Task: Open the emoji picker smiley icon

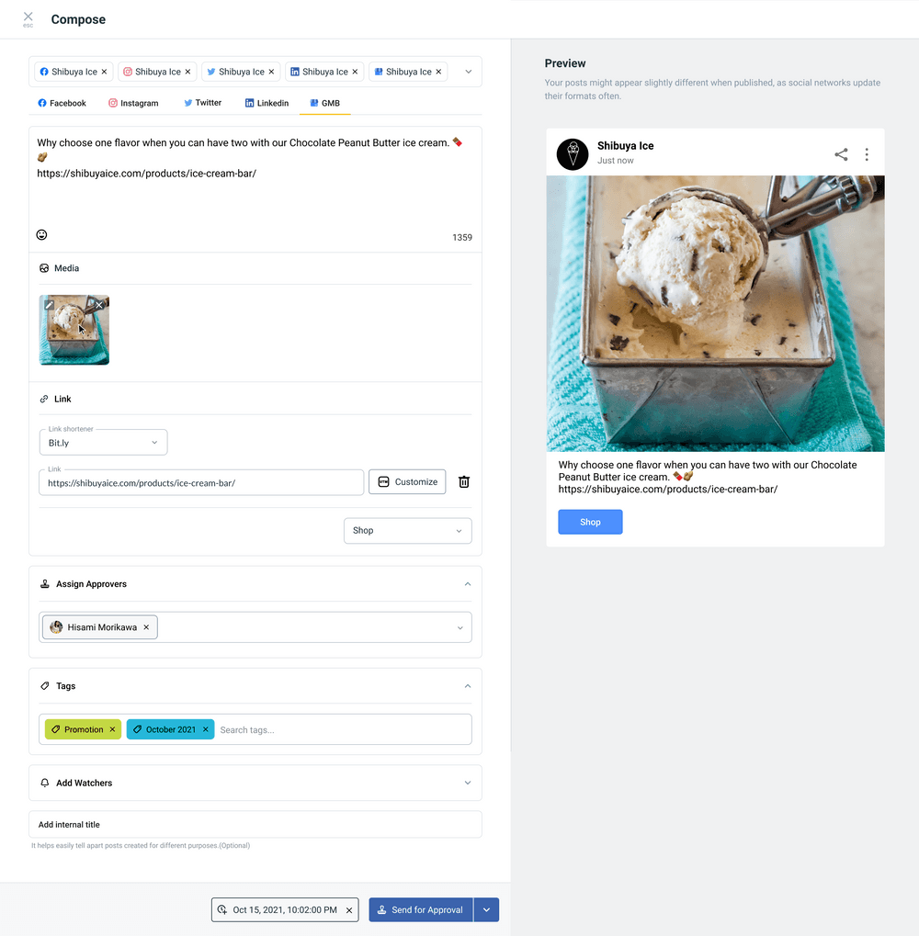Action: pos(41,234)
